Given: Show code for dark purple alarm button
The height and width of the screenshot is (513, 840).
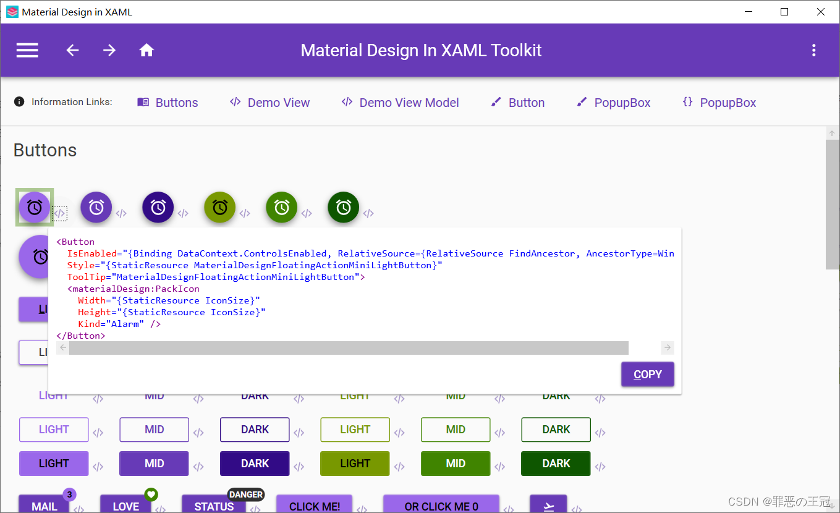Looking at the screenshot, I should click(183, 213).
